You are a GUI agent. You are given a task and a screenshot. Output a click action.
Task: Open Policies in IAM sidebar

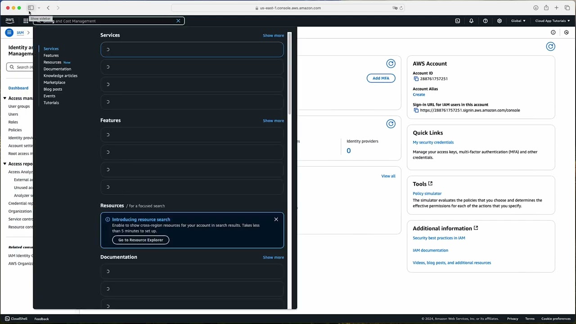click(15, 130)
